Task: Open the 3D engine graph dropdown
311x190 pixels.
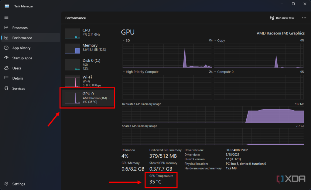Action: tap(124, 41)
